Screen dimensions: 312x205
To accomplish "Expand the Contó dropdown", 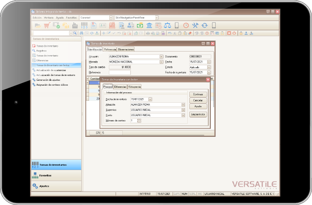I will click(183, 115).
